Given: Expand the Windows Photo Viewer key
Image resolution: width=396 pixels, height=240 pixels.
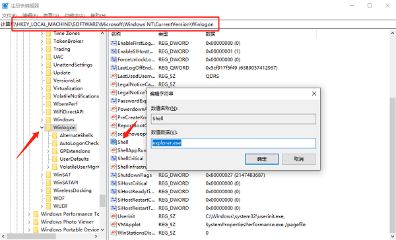Looking at the screenshot, I should [x=29, y=222].
